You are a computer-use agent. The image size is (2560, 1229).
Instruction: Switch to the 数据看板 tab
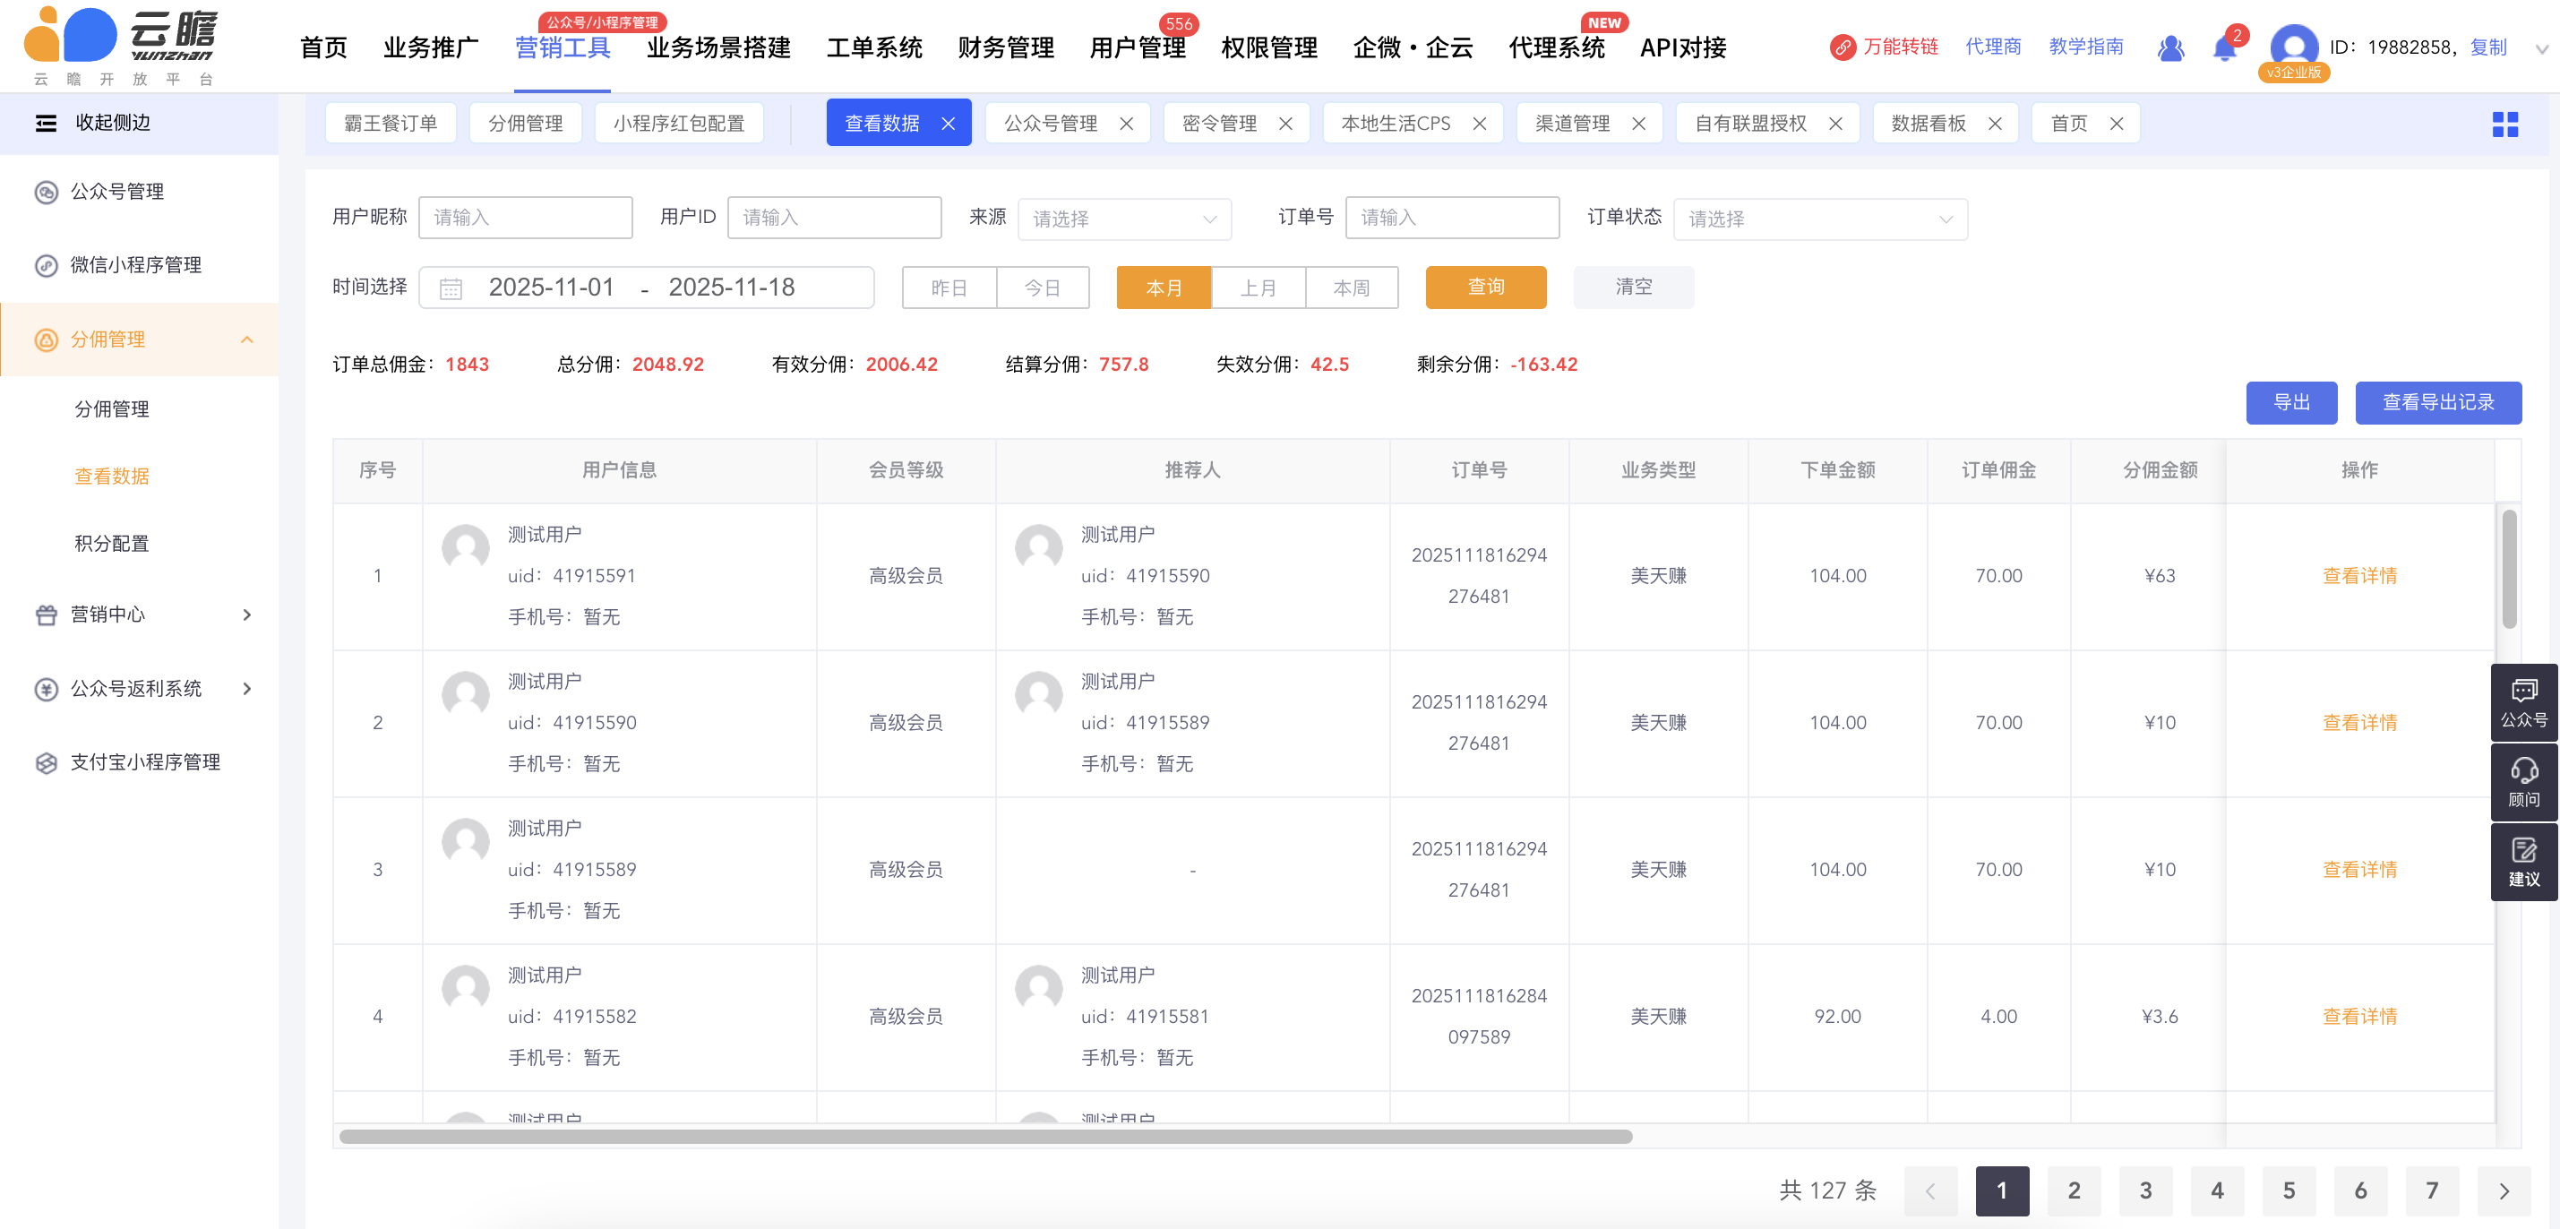pos(1928,125)
